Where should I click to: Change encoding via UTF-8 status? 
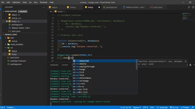click(145, 107)
